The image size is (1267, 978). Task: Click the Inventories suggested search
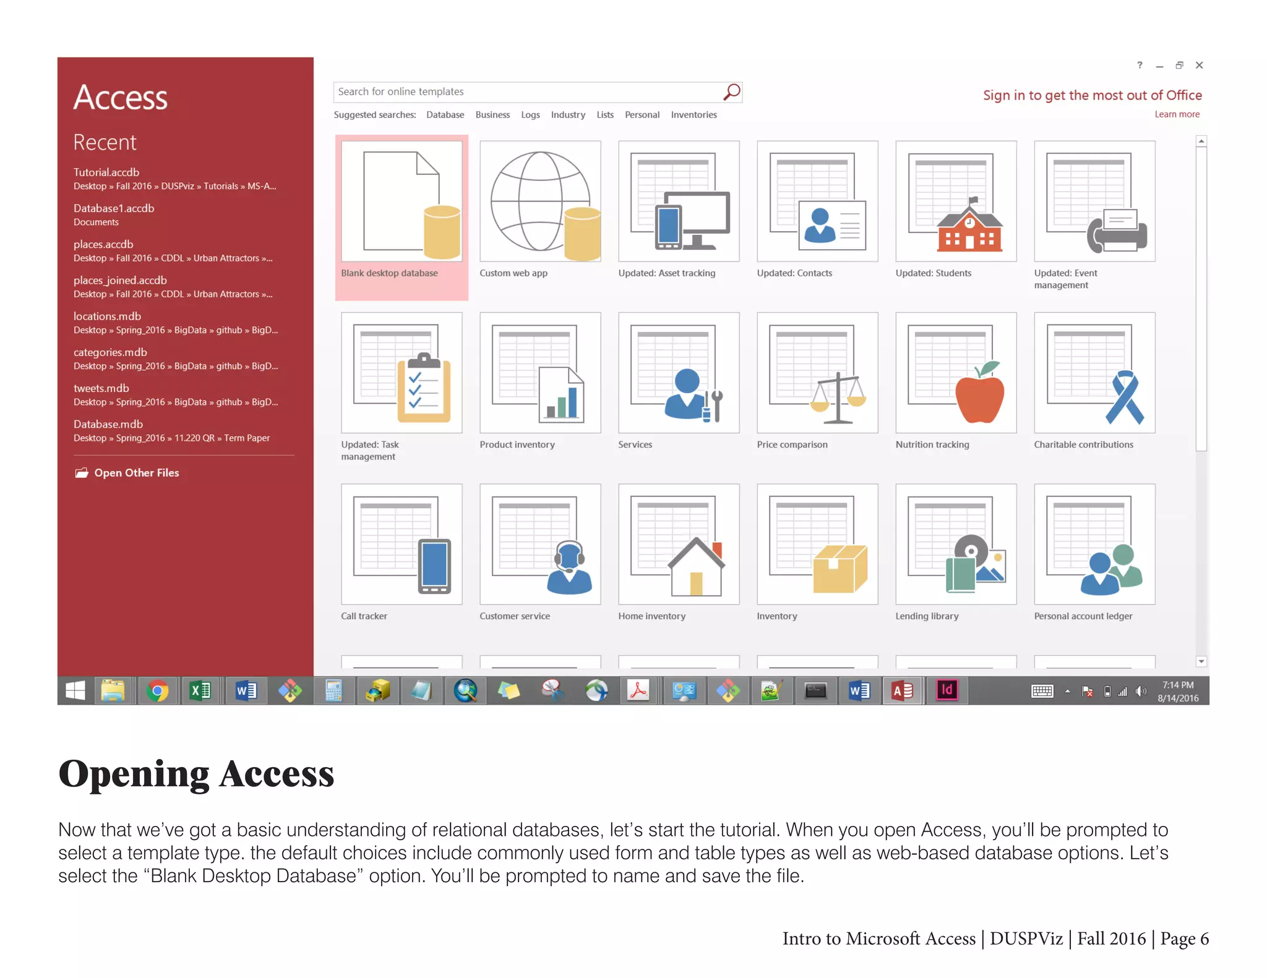tap(694, 115)
